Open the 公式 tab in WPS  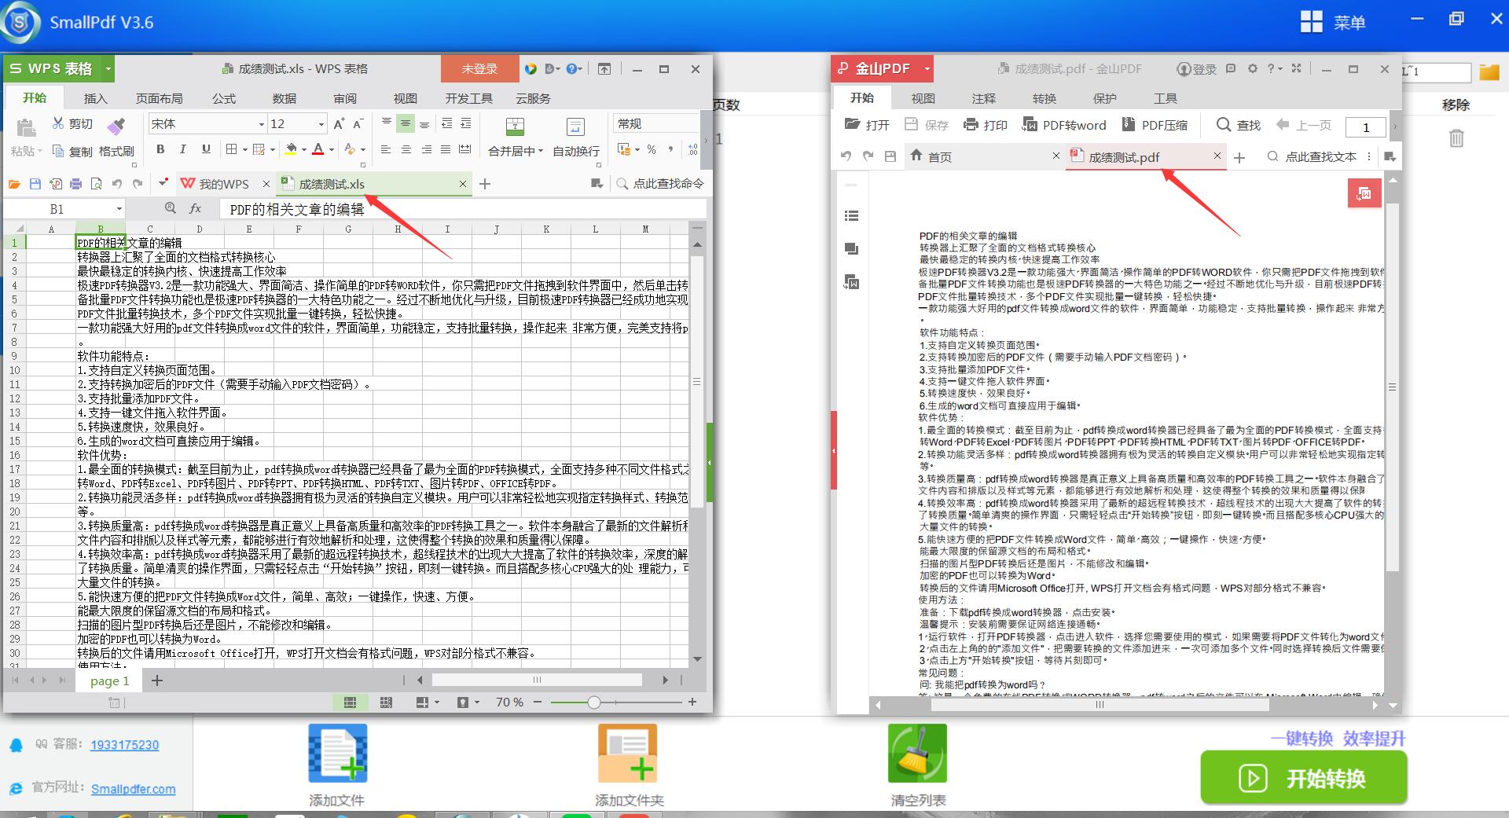[224, 98]
